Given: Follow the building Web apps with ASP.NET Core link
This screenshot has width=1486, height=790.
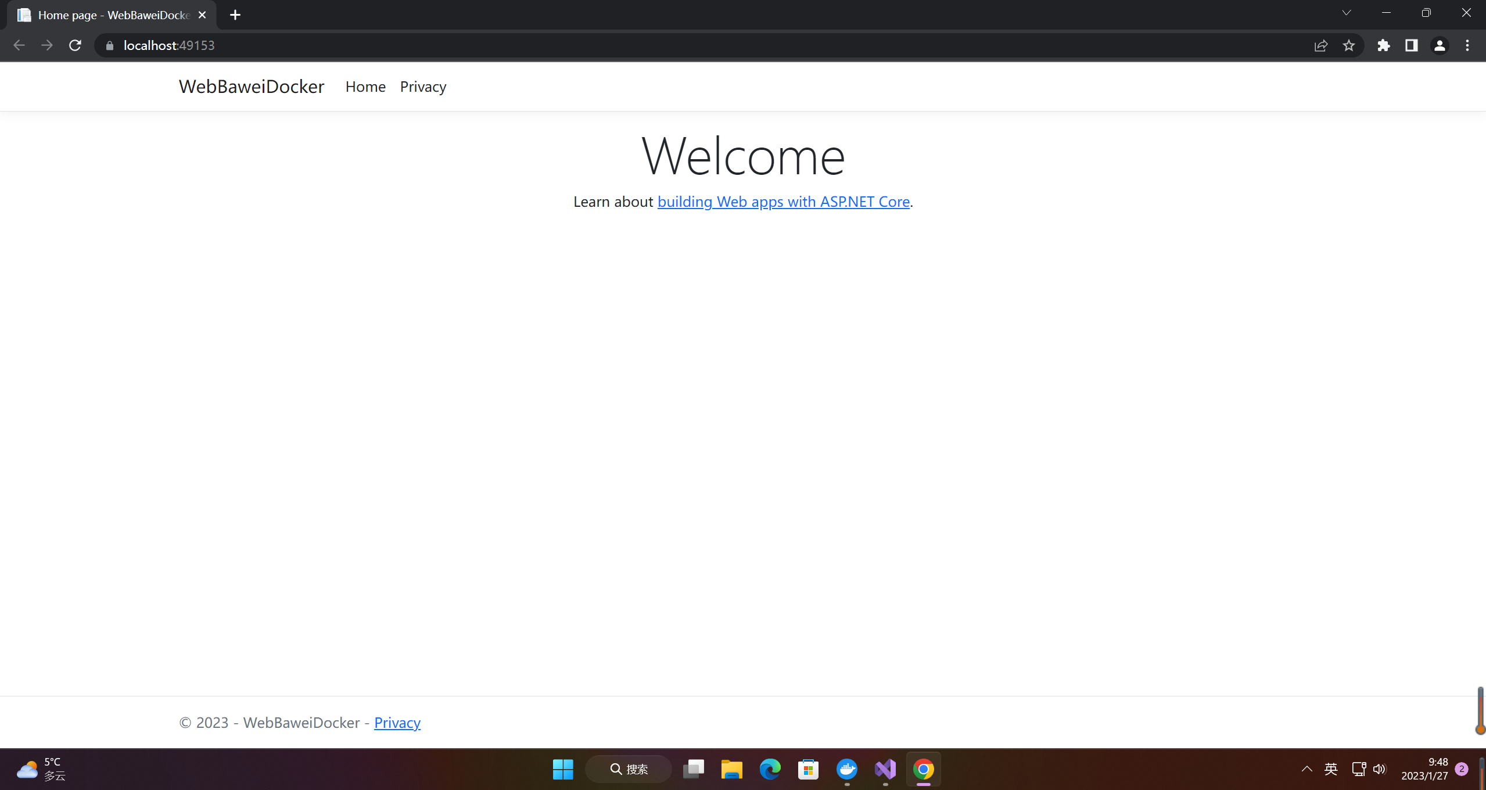Looking at the screenshot, I should [x=783, y=202].
